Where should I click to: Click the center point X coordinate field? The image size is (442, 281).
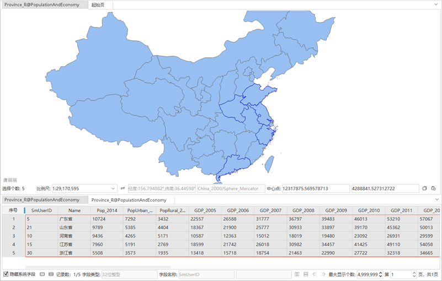click(315, 188)
